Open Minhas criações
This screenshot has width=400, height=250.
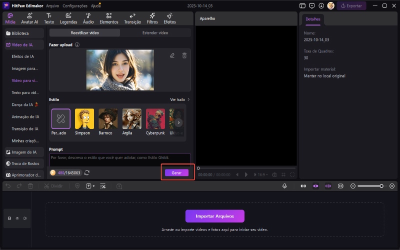click(x=25, y=140)
